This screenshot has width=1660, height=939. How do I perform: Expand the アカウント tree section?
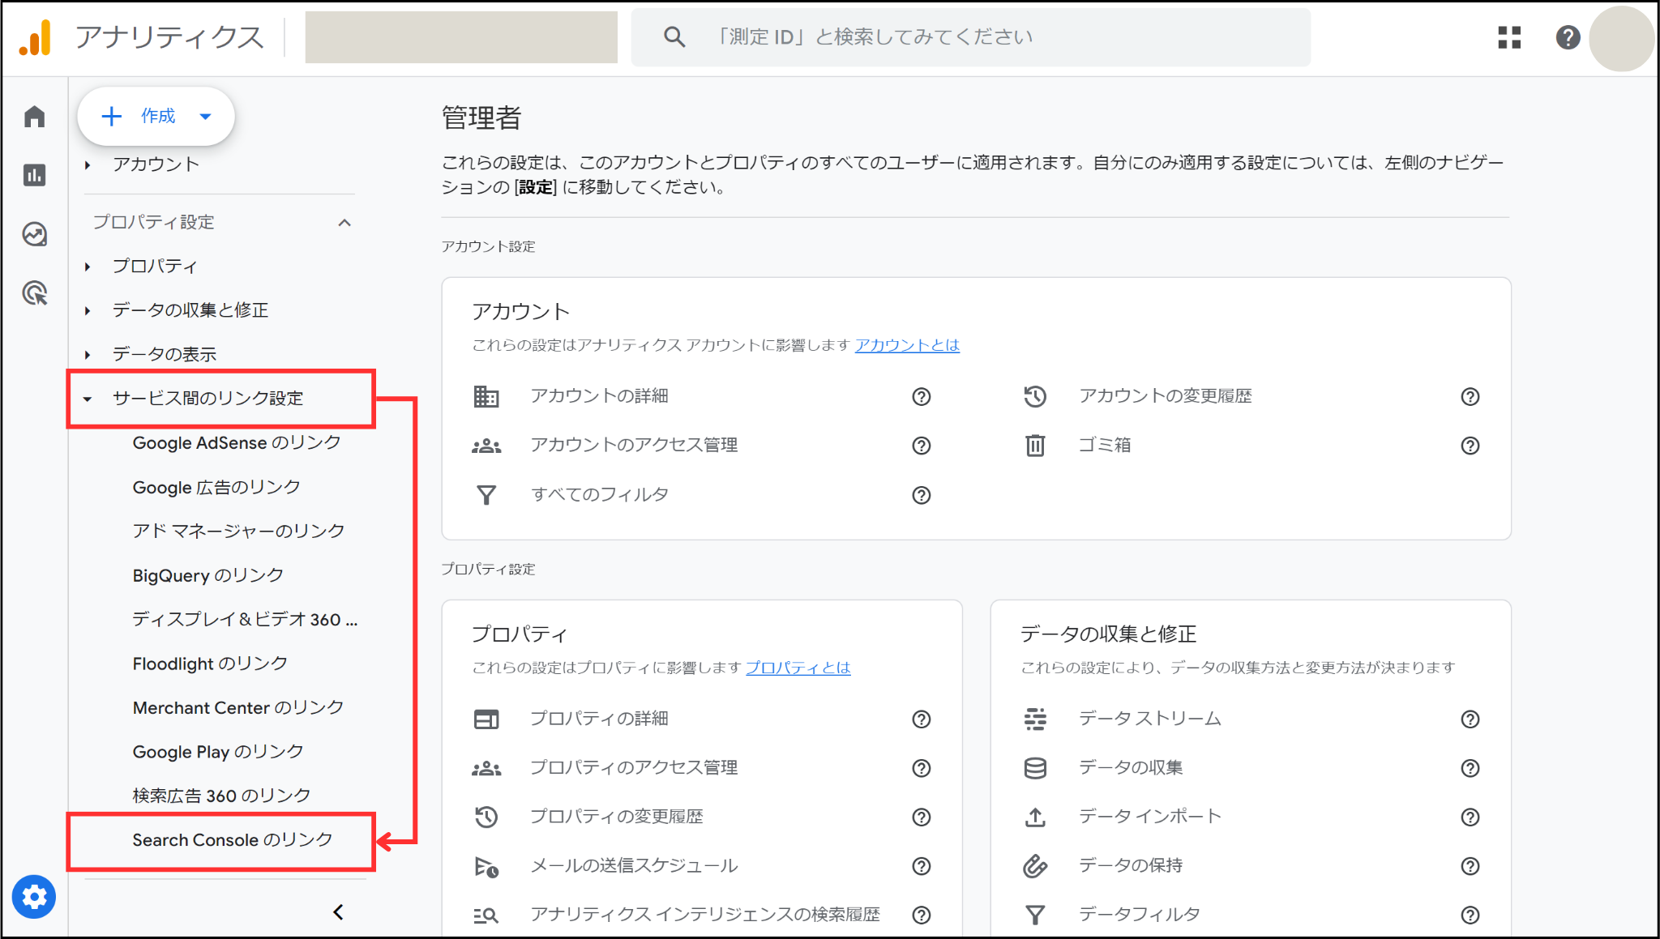coord(88,164)
